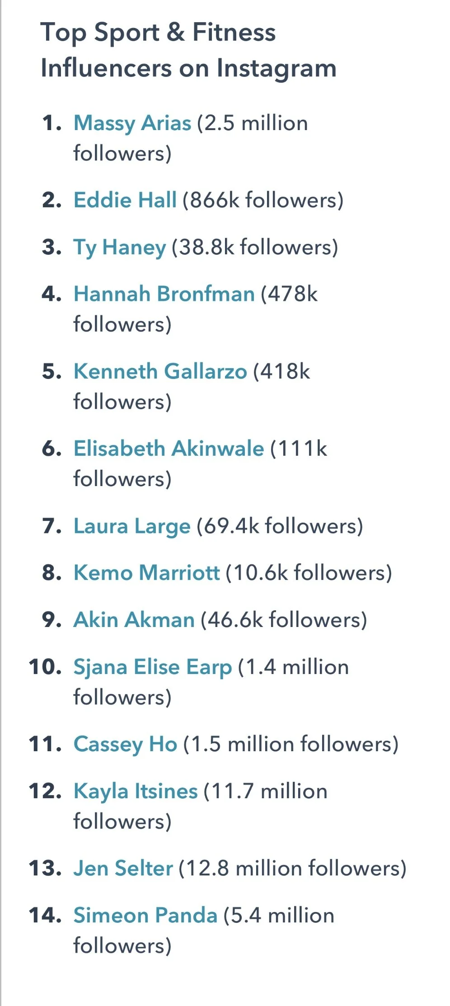Screen dimensions: 450x1006
Task: Open the Elisabeth Akinwale link
Action: (169, 449)
